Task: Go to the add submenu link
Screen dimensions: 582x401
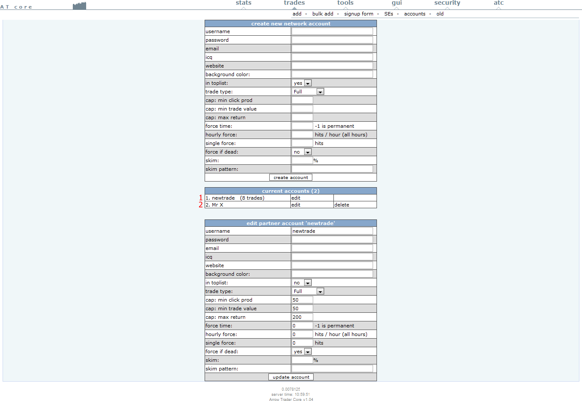Action: [x=297, y=14]
